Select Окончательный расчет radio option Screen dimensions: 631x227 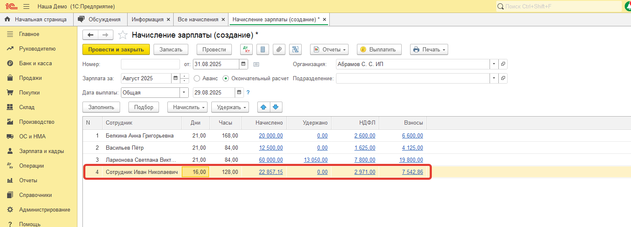click(x=226, y=78)
